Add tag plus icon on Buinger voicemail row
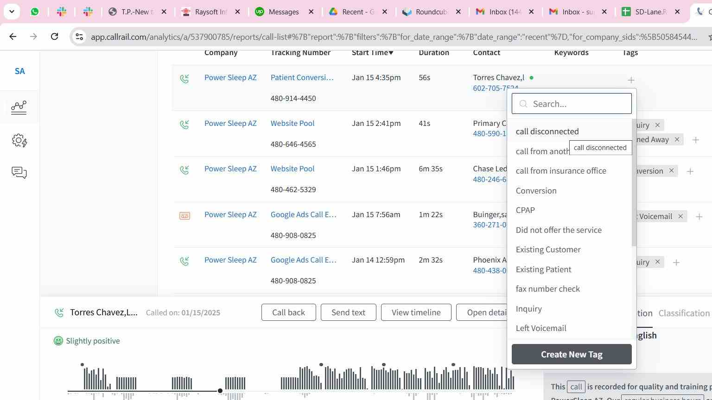Screen dimensions: 712x400 tap(699, 217)
